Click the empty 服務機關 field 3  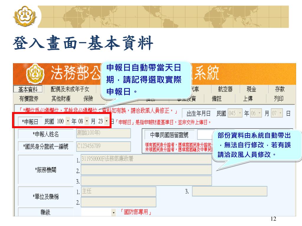pos(146,181)
